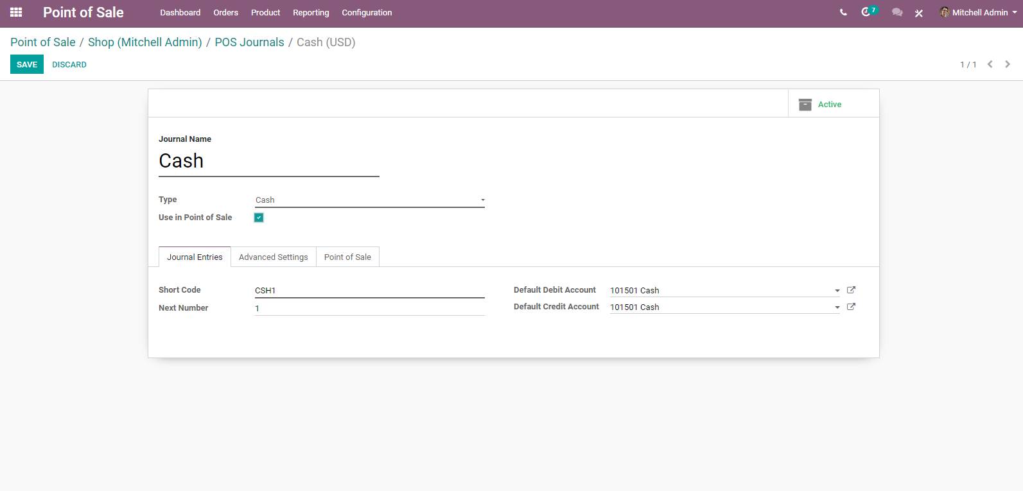Open the Reporting menu
Image resolution: width=1023 pixels, height=491 pixels.
[x=311, y=13]
